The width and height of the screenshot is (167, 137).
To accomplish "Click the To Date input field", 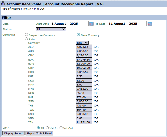I will (127, 24).
